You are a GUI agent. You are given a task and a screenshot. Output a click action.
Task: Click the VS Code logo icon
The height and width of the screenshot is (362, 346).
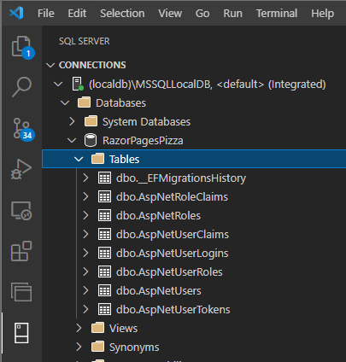[x=16, y=13]
